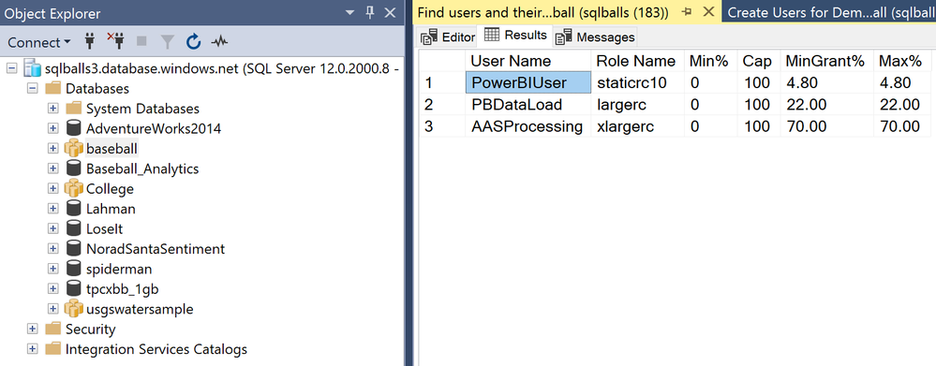The width and height of the screenshot is (936, 366).
Task: Expand the Lahman database node
Action: point(52,209)
